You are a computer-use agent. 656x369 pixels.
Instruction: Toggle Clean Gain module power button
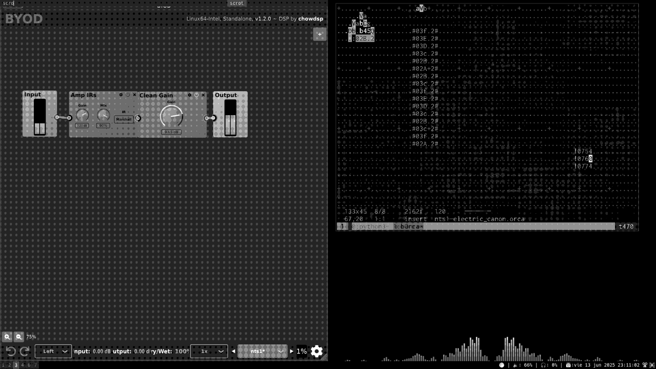196,95
